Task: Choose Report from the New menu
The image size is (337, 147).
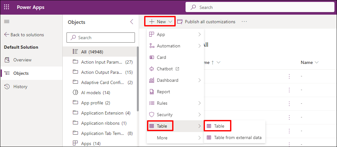Action: click(x=175, y=92)
